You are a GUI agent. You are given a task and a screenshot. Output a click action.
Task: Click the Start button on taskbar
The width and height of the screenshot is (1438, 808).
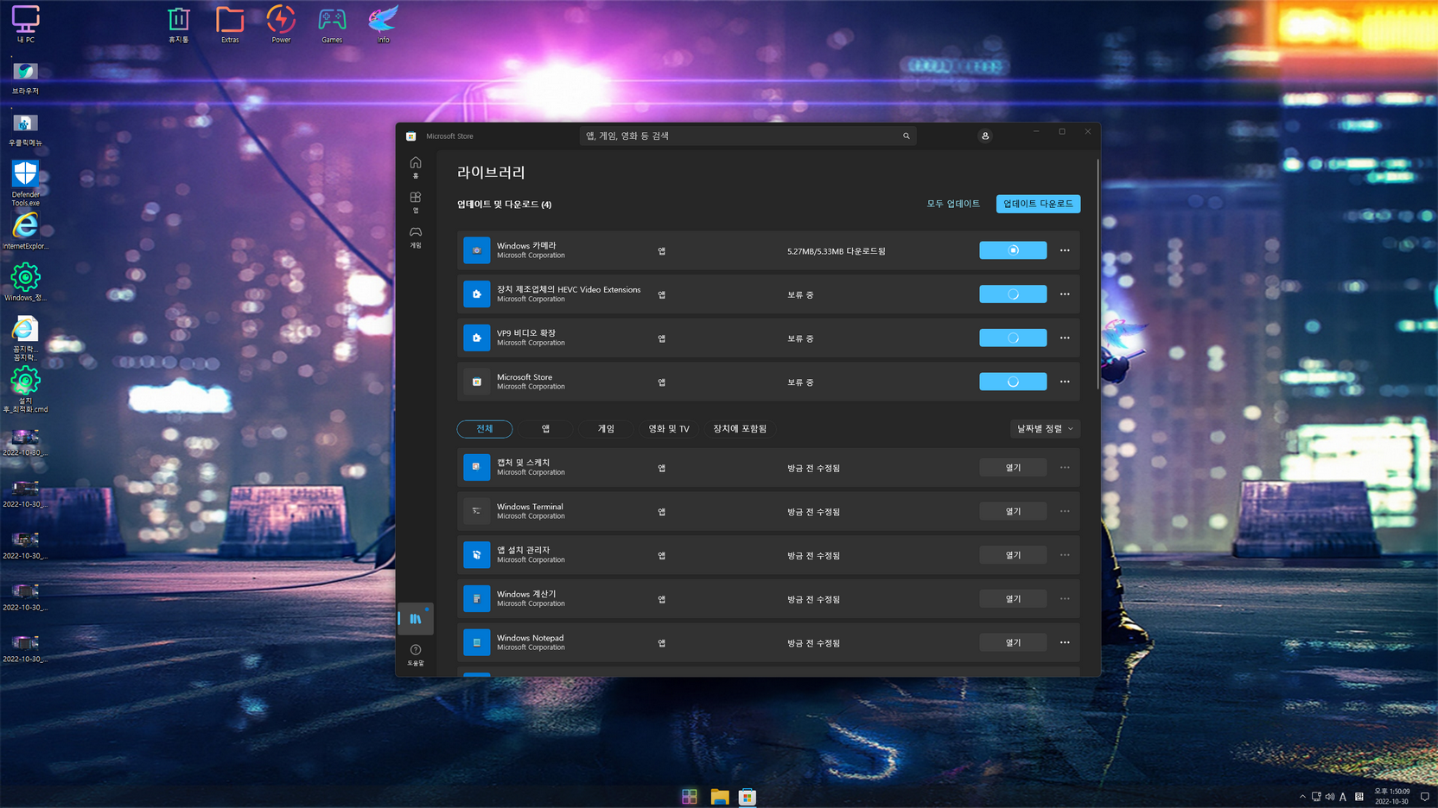(690, 797)
